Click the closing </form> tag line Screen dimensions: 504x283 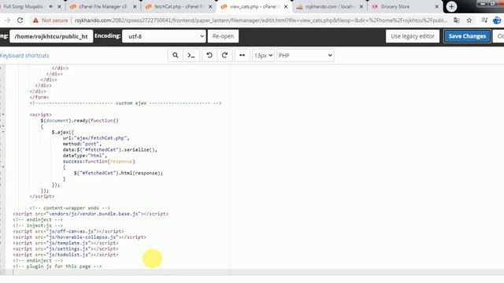pyautogui.click(x=39, y=97)
